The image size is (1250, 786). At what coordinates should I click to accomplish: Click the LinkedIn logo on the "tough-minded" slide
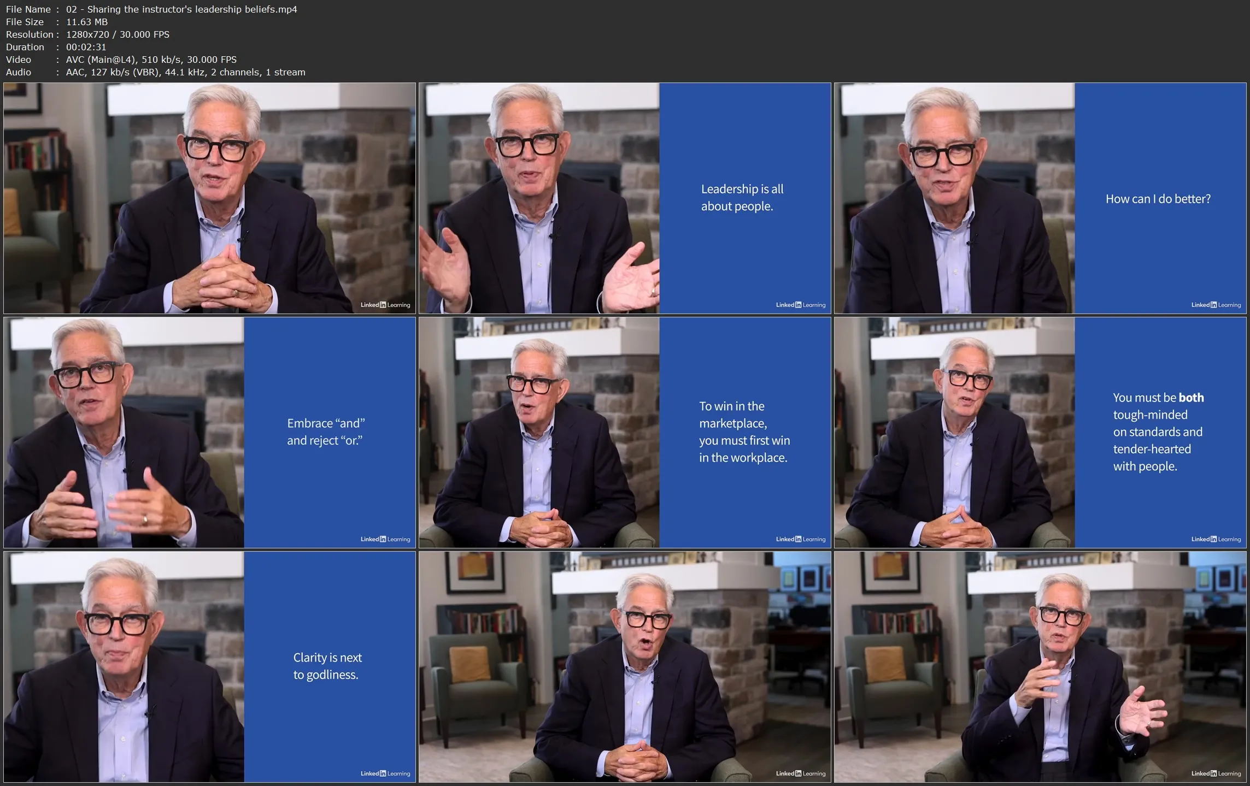click(x=1216, y=539)
